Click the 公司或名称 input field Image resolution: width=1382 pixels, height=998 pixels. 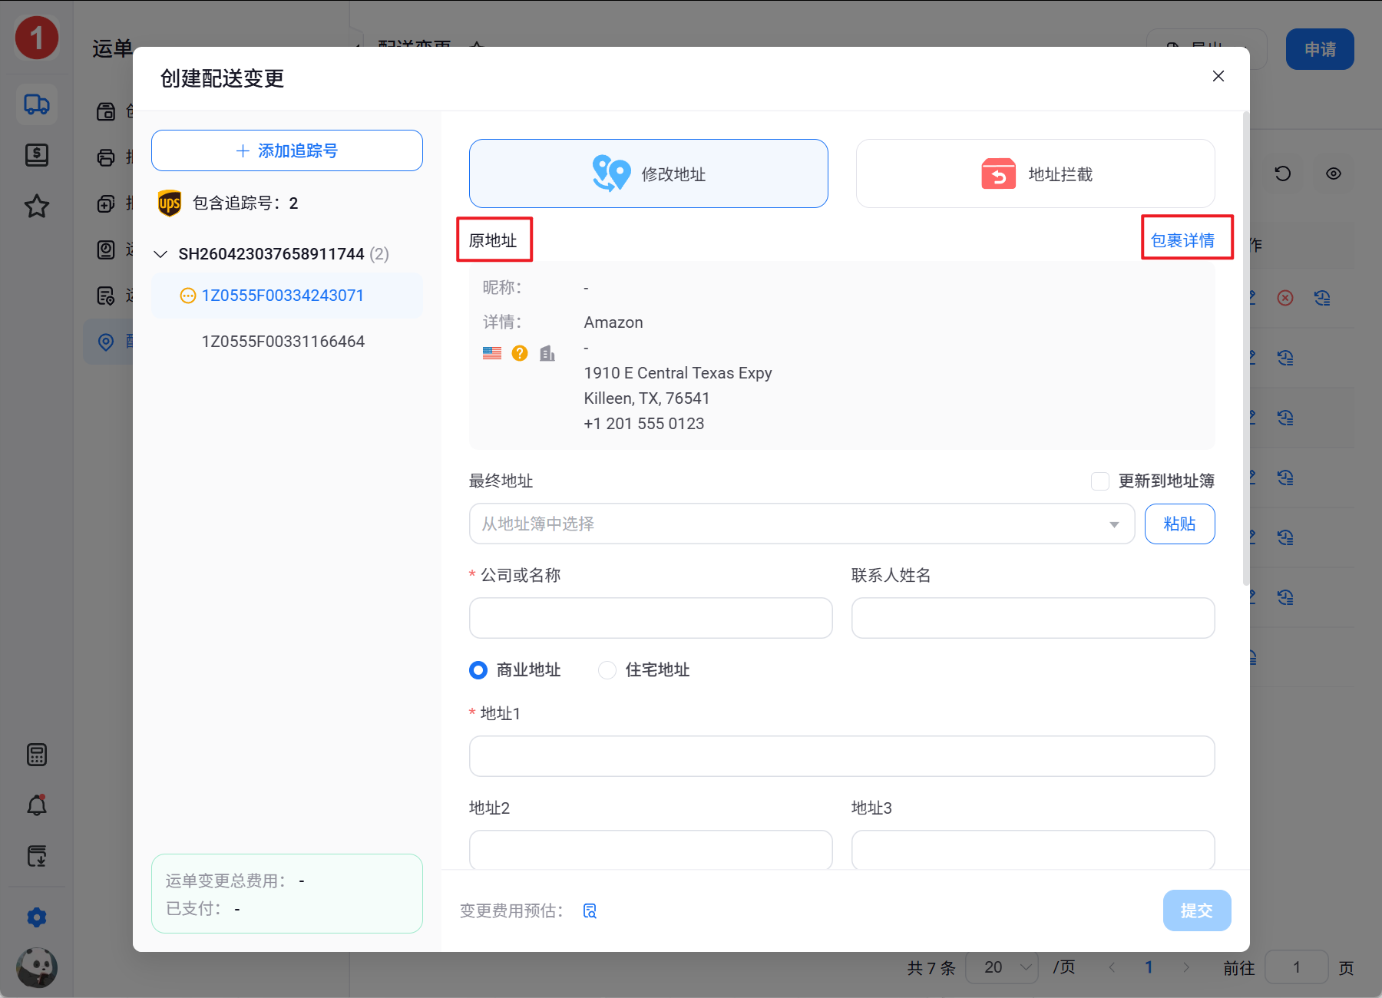point(651,618)
